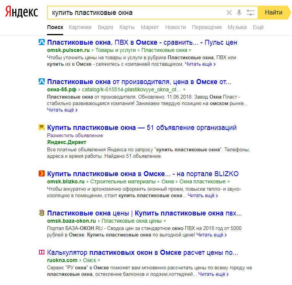Open dropdown arrow next to ruokna.com Омск

(99, 261)
